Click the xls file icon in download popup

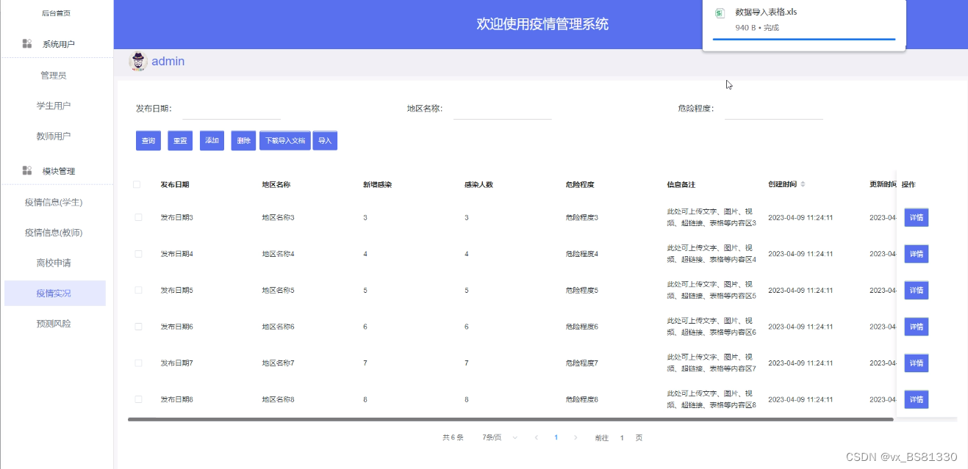click(x=720, y=12)
